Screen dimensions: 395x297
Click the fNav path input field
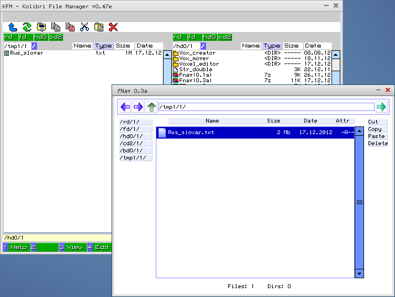[x=266, y=107]
